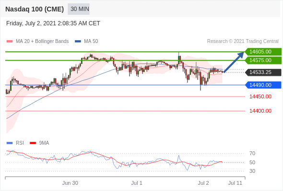The height and width of the screenshot is (191, 283).
Task: Click the 30 MIN timeframe badge
Action: pyautogui.click(x=79, y=9)
